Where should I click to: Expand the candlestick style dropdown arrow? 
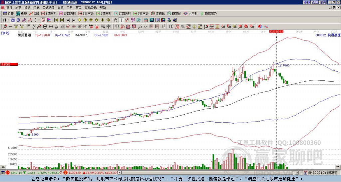(39, 20)
